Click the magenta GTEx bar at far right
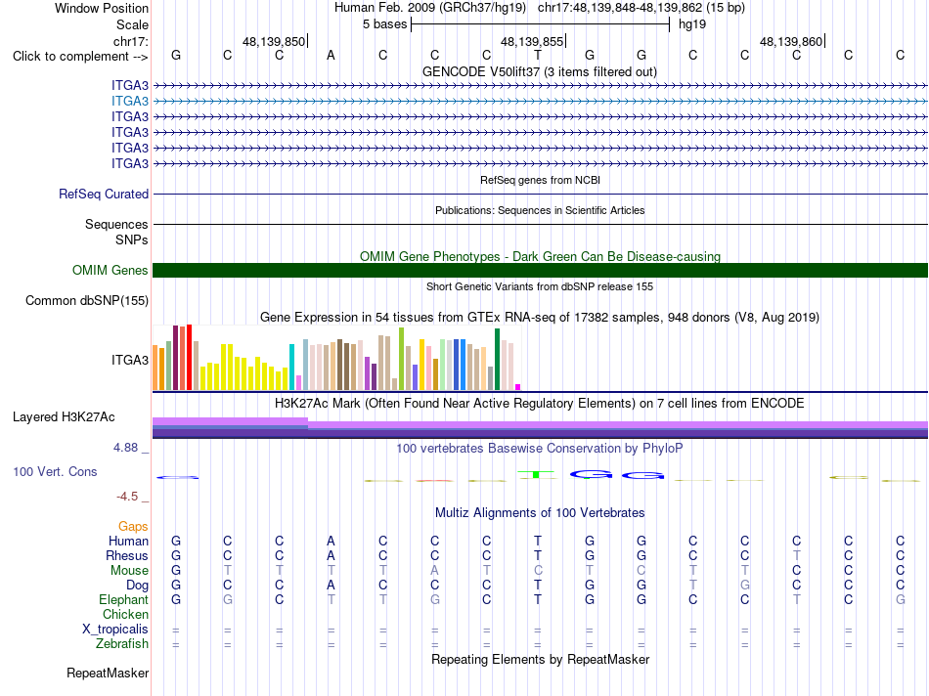 [x=518, y=387]
